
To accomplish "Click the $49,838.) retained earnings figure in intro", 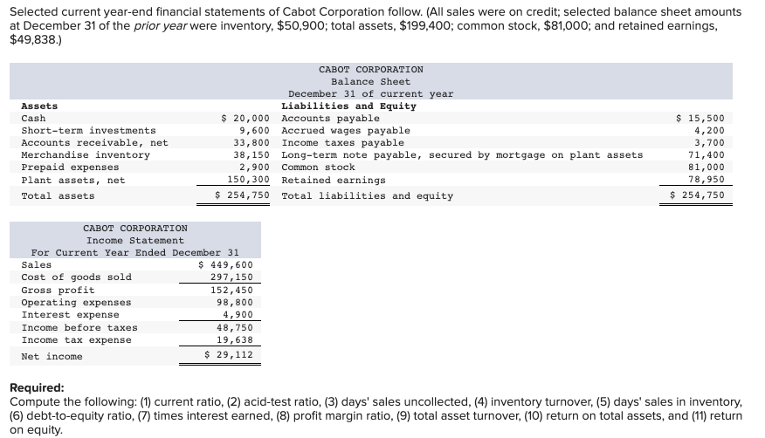I will [36, 40].
